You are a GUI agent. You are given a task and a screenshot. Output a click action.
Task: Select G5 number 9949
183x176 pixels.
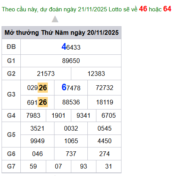pos(37,141)
